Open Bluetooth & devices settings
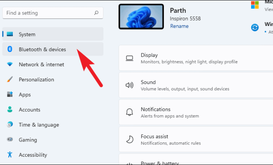 click(x=53, y=49)
